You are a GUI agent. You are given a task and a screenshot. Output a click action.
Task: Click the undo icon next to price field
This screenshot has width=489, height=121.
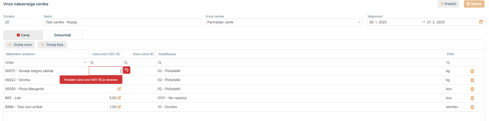point(127,70)
